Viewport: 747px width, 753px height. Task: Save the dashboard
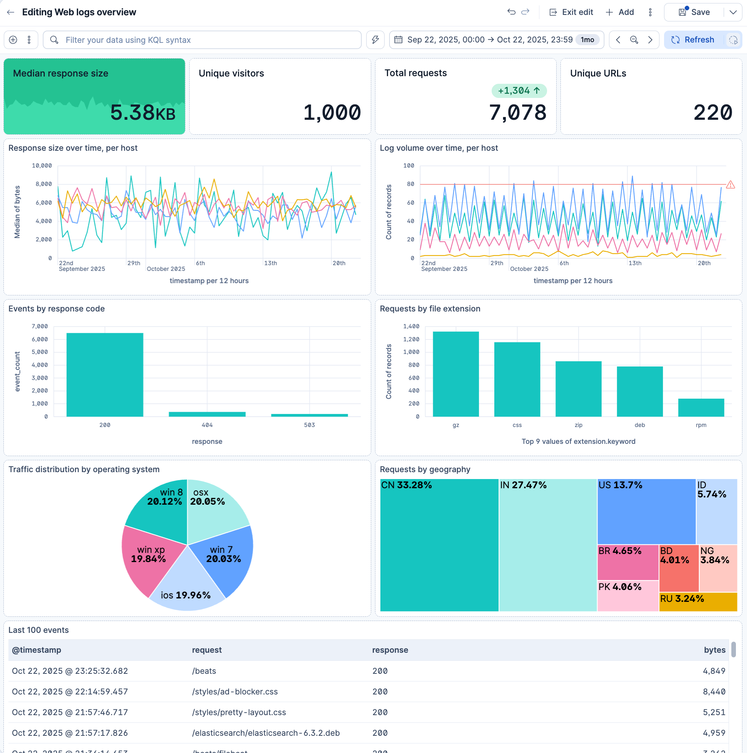tap(694, 12)
